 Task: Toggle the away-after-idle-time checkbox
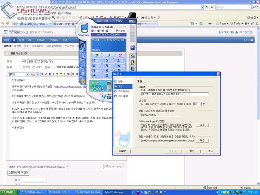click(142, 104)
